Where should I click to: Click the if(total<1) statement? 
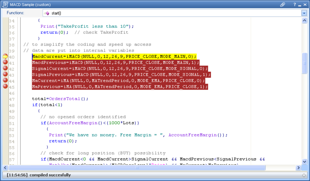click(47, 105)
